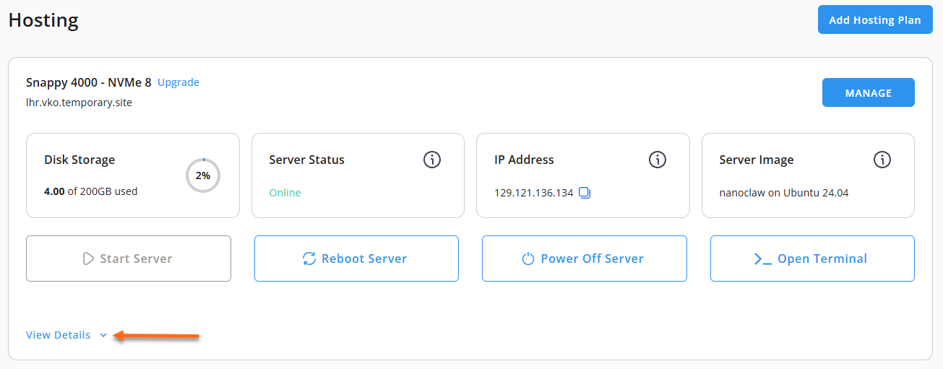Open the server terminal
This screenshot has height=369, width=943.
coord(812,259)
